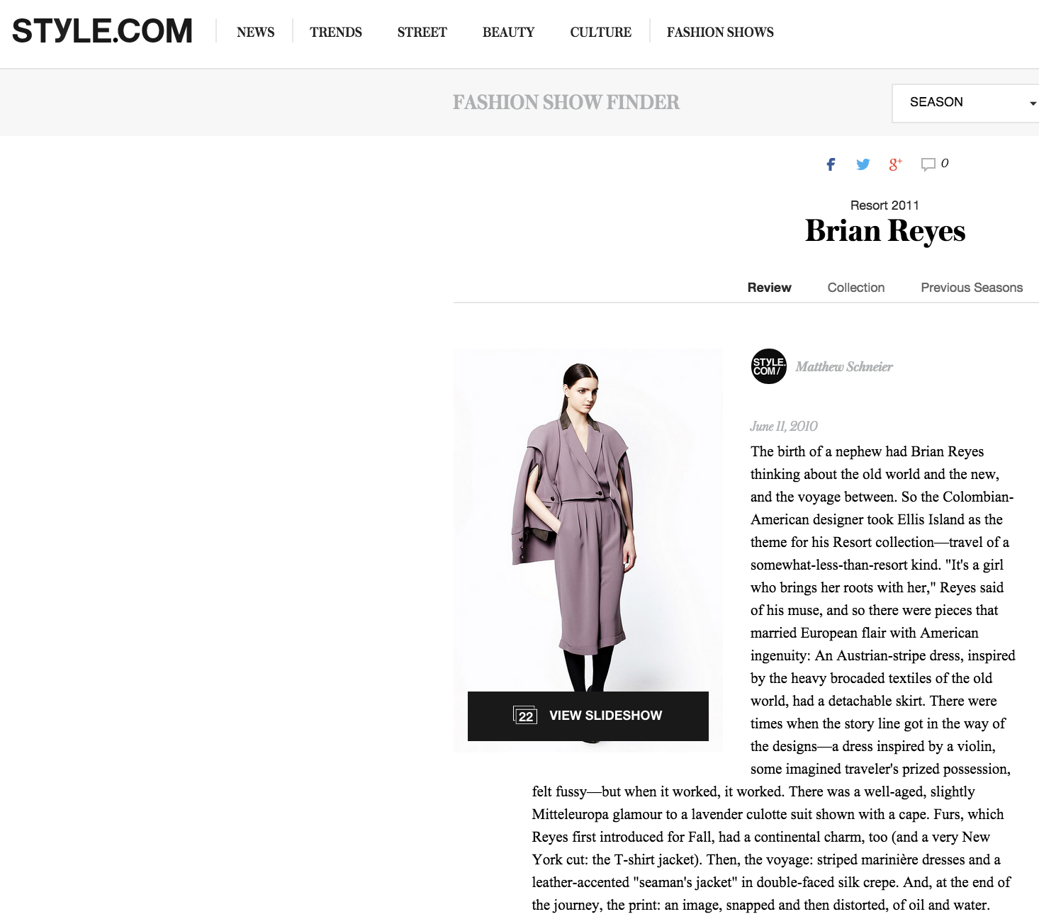Open the BEAUTY section
Image resolution: width=1039 pixels, height=914 pixels.
click(x=508, y=32)
